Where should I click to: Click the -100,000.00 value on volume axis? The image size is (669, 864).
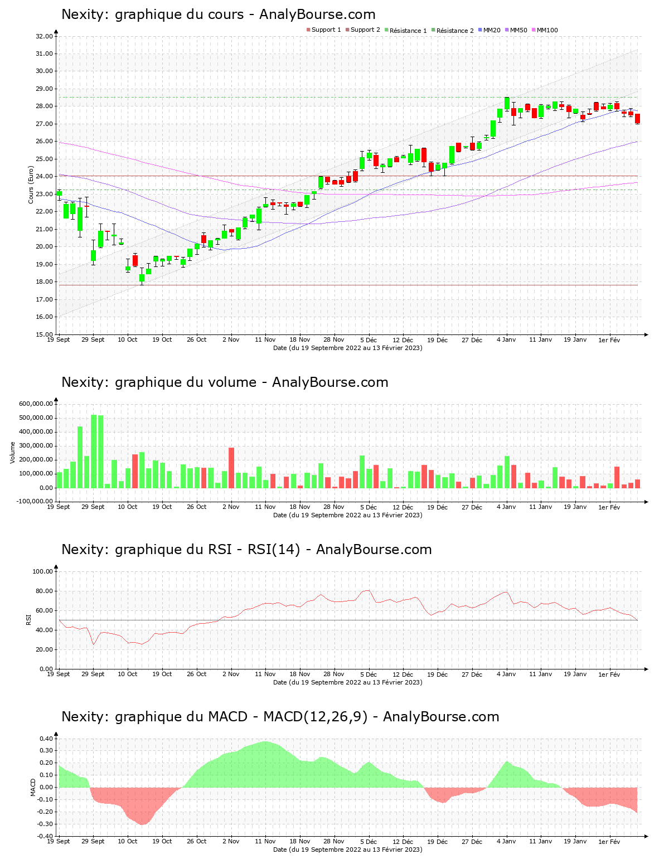coord(35,502)
